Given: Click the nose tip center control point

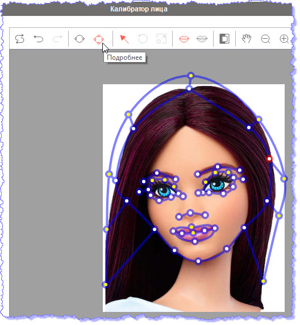Looking at the screenshot, I should click(x=190, y=213).
